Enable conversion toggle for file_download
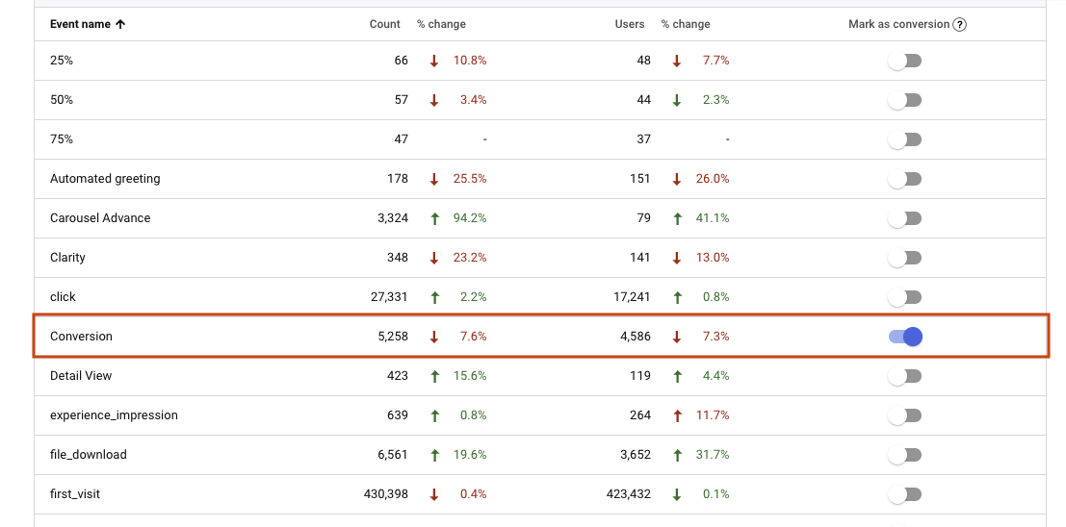The width and height of the screenshot is (1066, 527). tap(905, 455)
